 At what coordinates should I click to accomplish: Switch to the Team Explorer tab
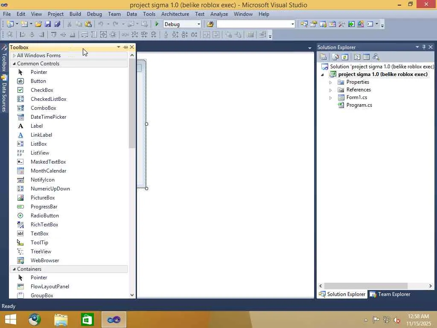click(x=390, y=294)
